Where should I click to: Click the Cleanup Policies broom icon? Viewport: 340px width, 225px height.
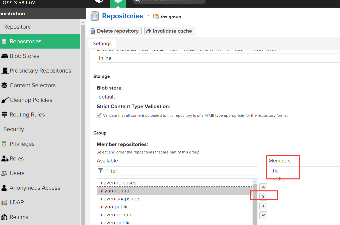pos(5,100)
